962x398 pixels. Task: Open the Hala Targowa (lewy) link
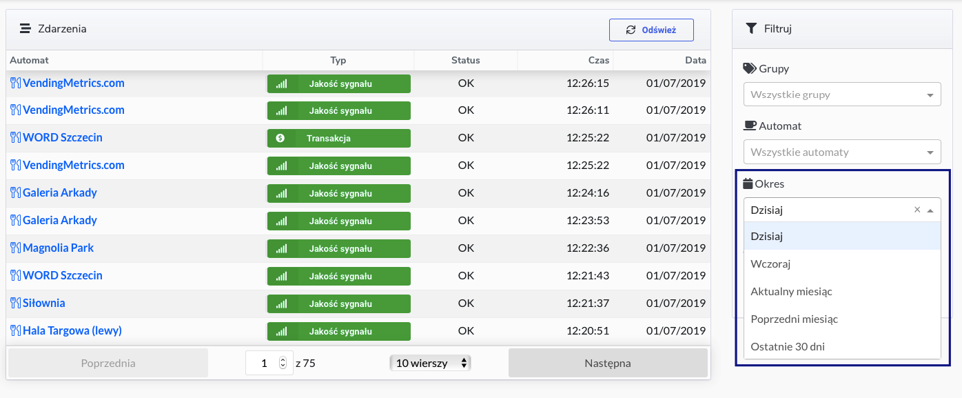pos(72,330)
